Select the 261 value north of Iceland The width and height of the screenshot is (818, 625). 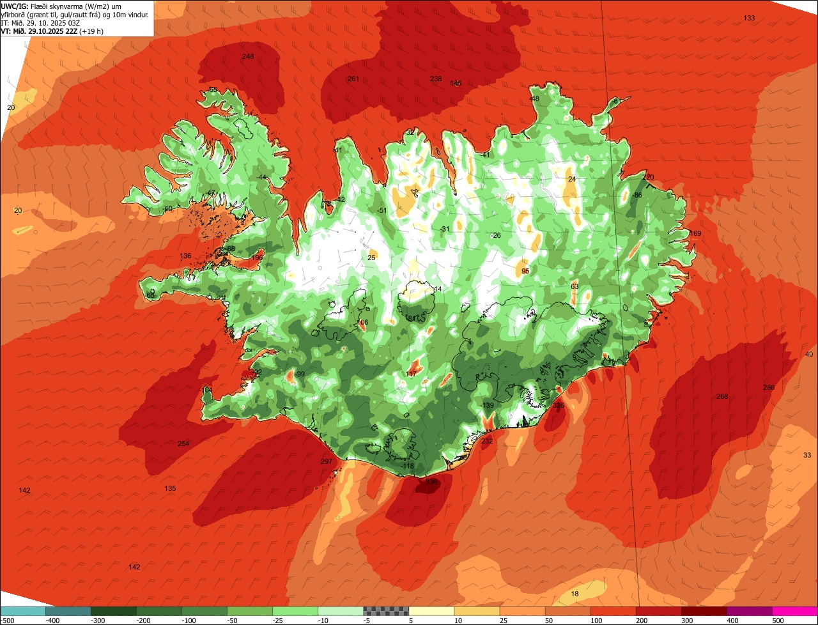click(x=353, y=79)
